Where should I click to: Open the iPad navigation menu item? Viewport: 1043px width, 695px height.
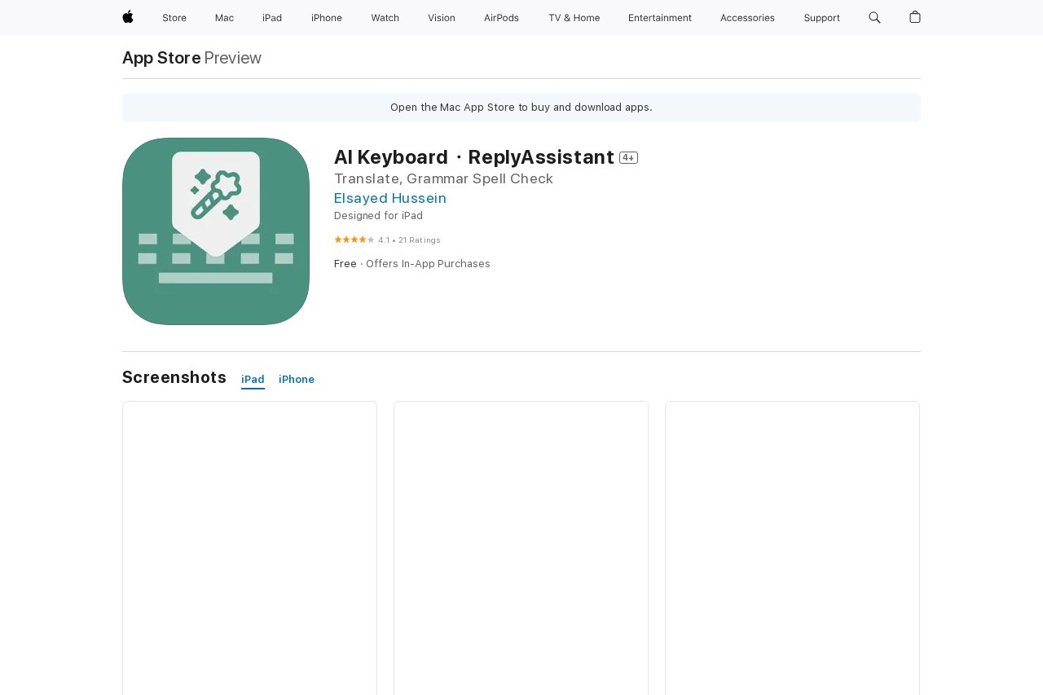(x=272, y=18)
